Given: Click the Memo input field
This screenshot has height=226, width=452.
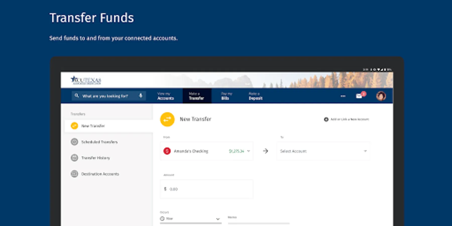Looking at the screenshot, I should [259, 220].
